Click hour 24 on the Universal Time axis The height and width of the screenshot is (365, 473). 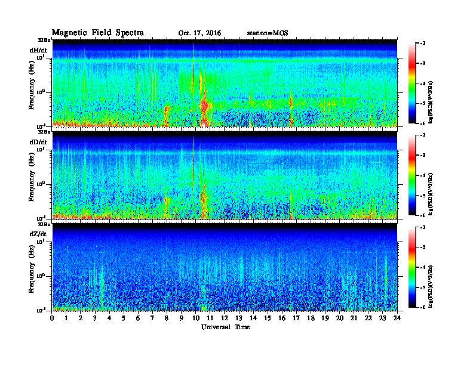(x=397, y=318)
